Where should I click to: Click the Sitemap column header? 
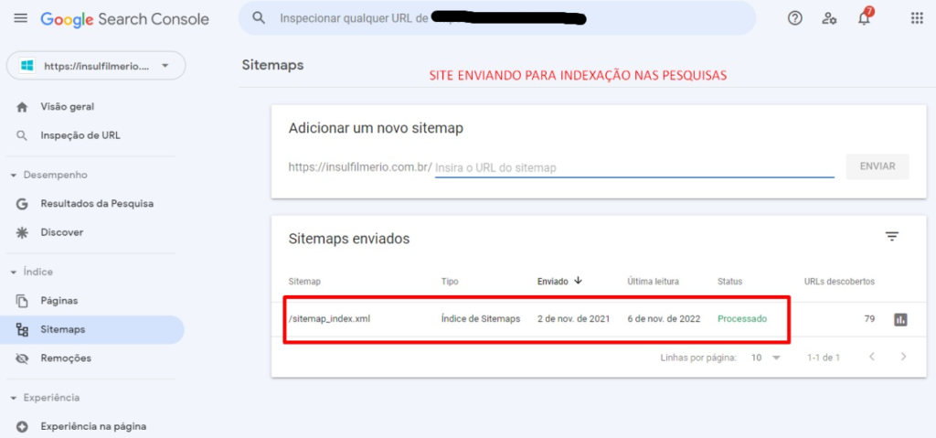[x=303, y=282]
